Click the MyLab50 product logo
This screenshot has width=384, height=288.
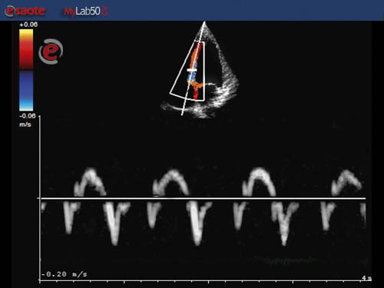pos(86,11)
